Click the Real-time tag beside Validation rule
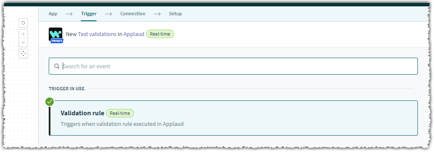 coord(120,113)
